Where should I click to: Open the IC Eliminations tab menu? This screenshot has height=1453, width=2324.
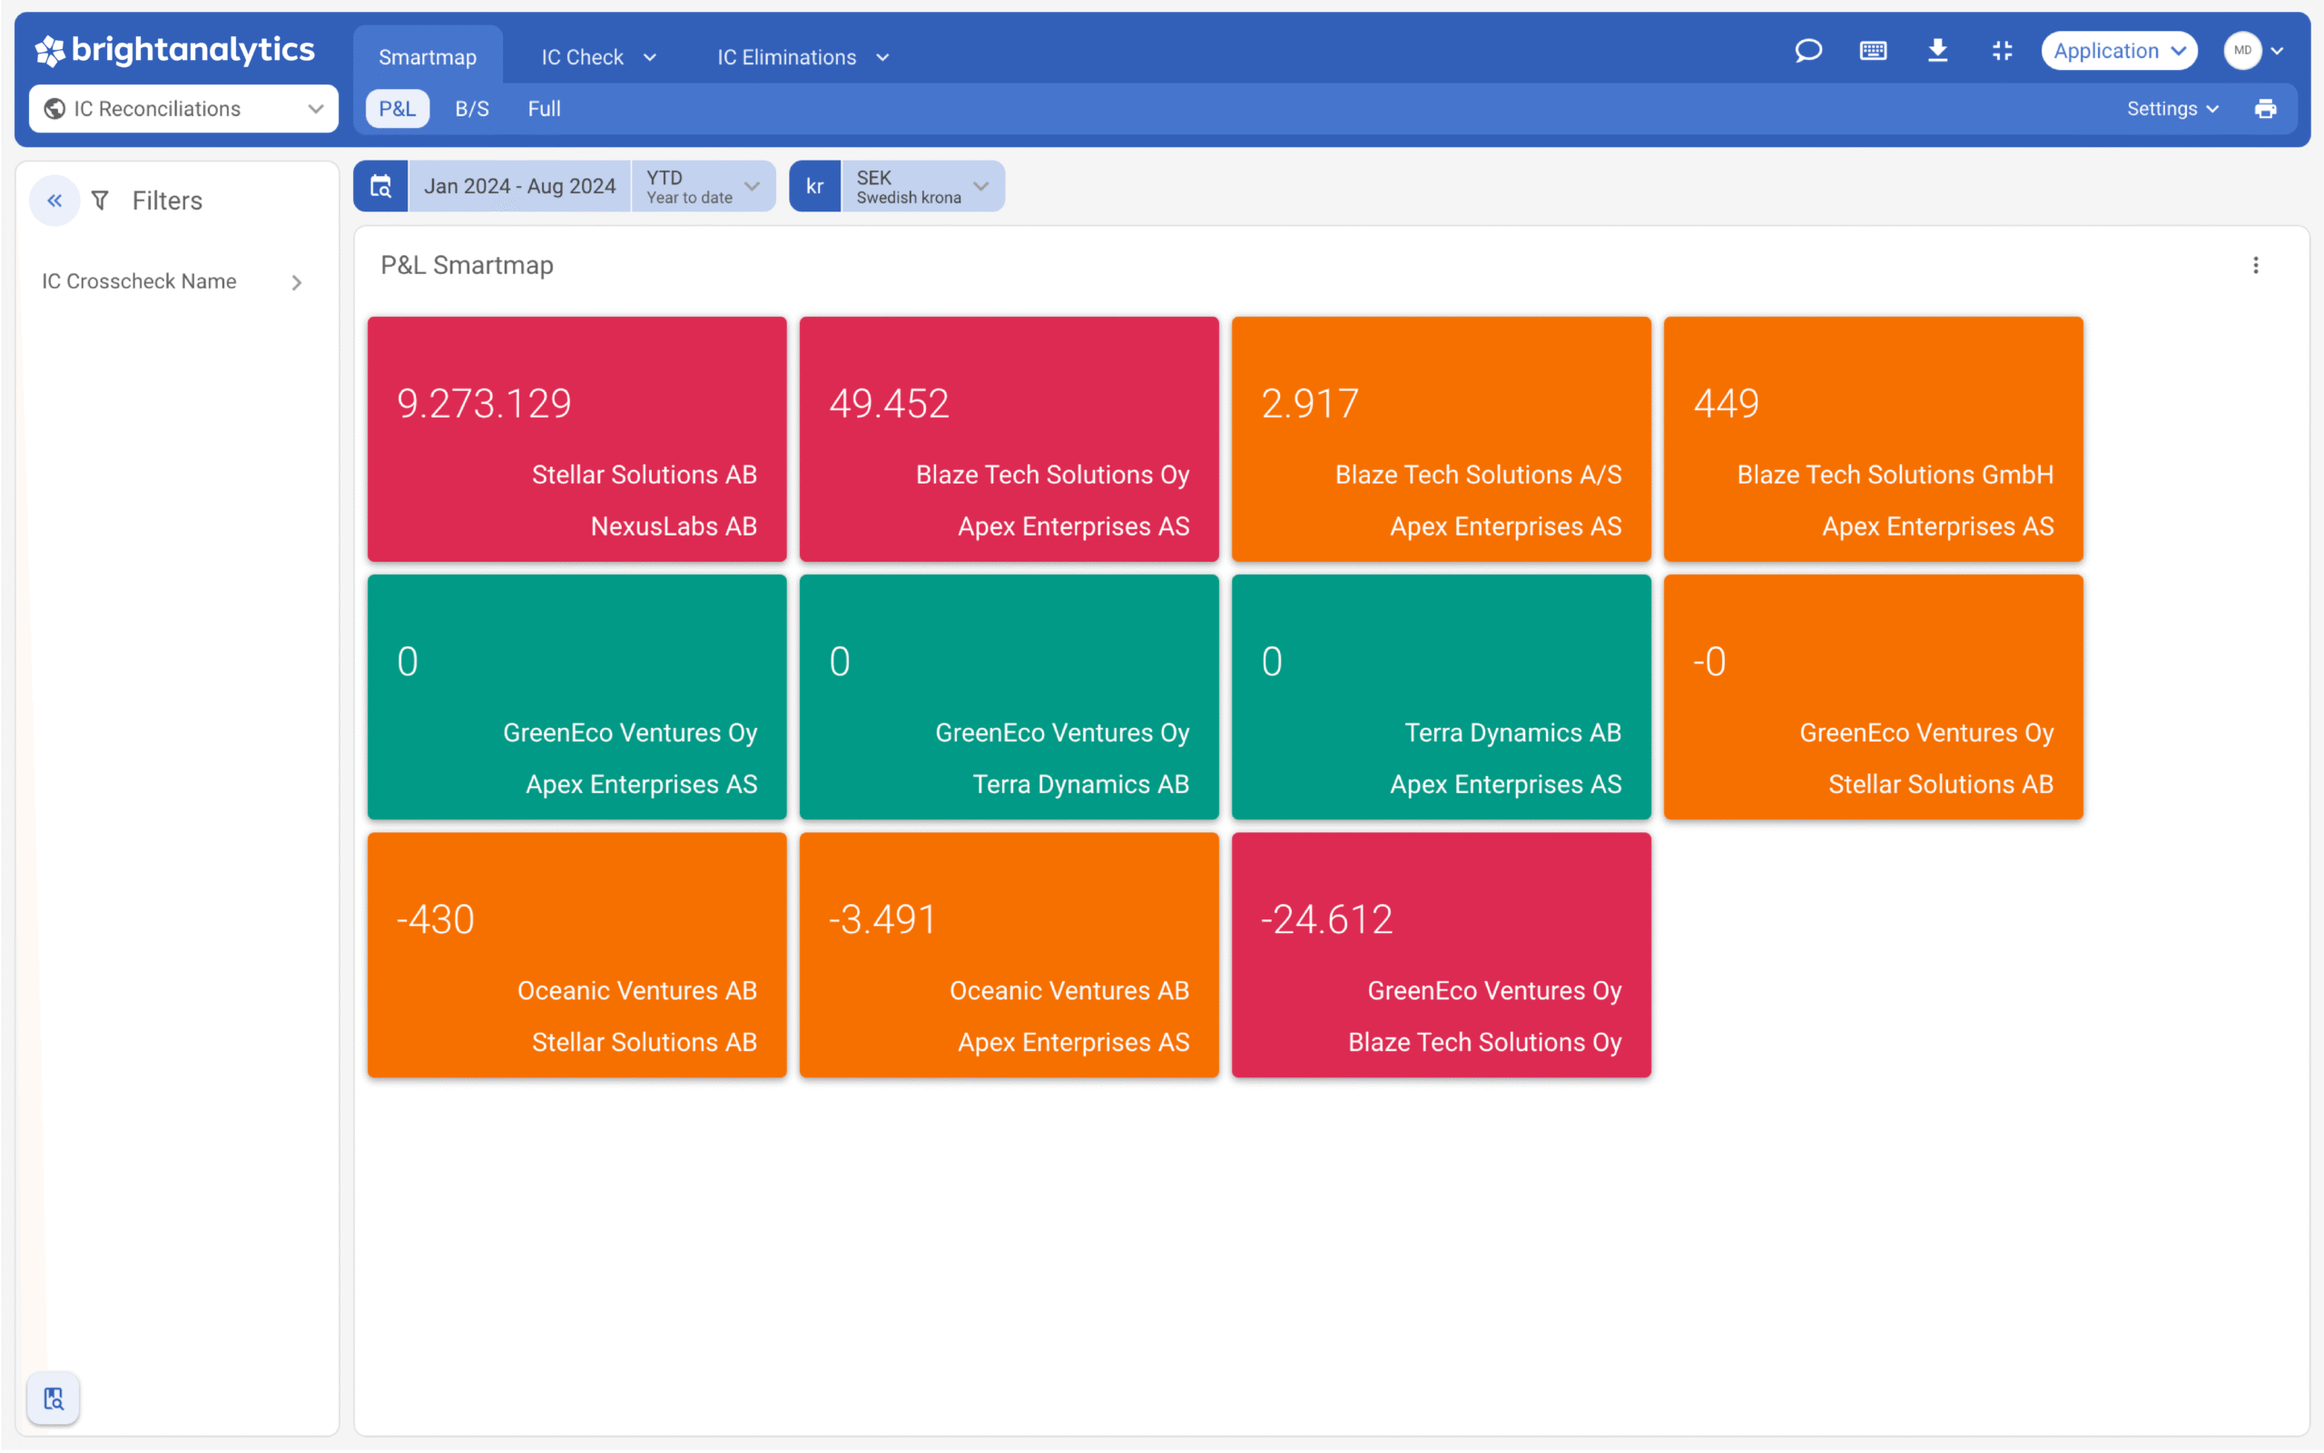(803, 58)
